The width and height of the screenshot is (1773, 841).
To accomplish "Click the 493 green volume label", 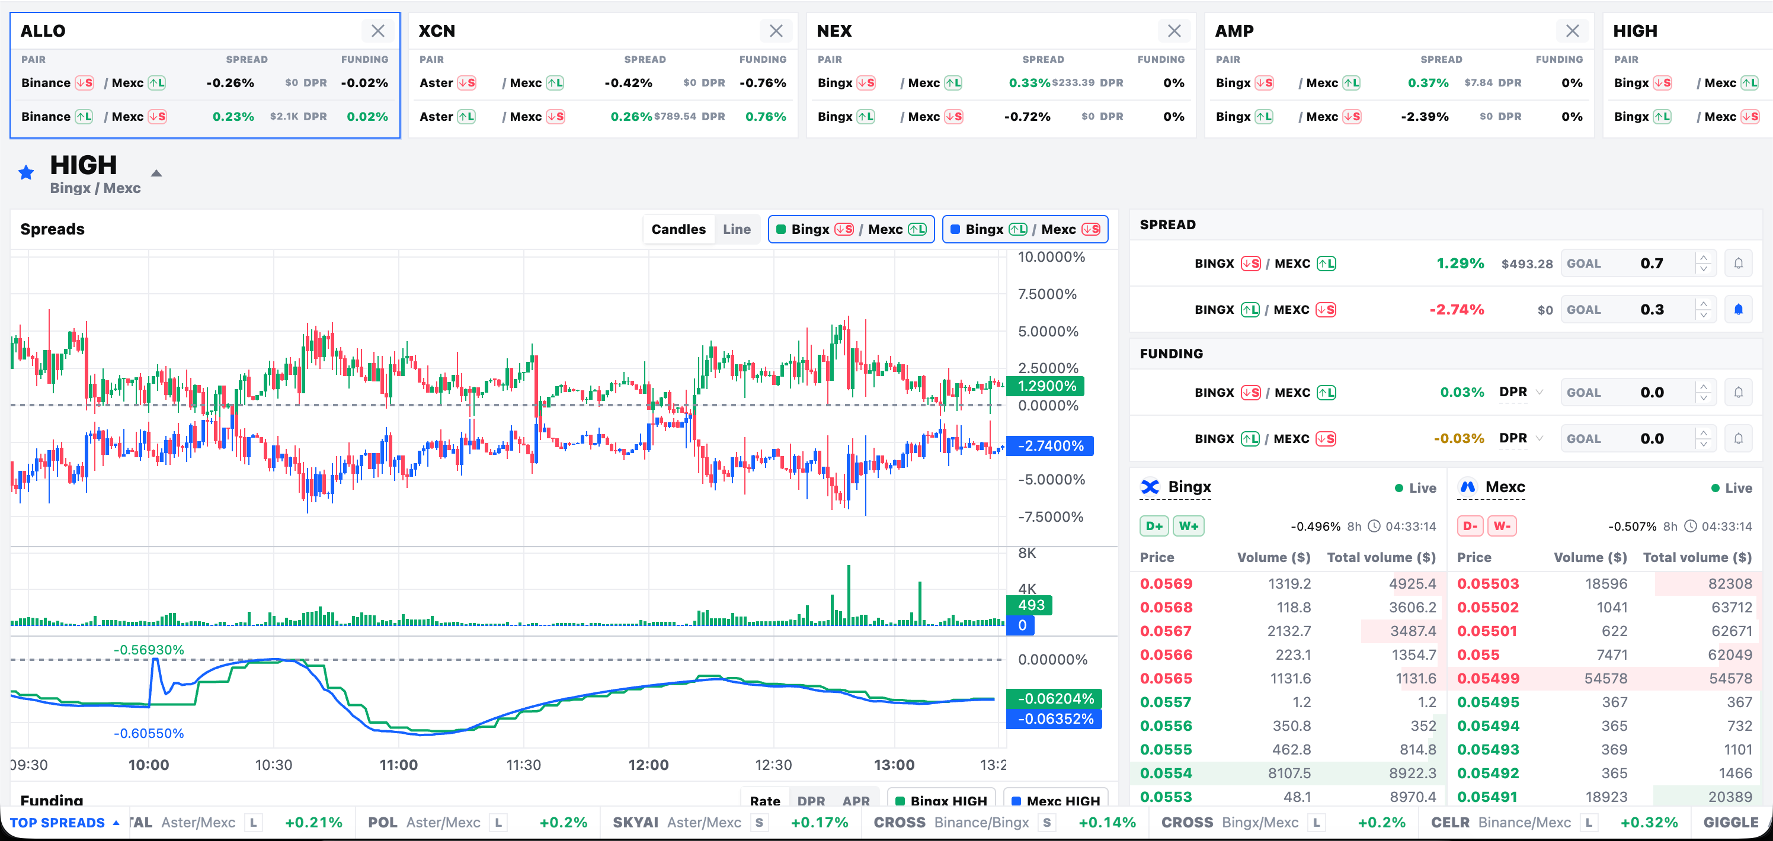I will 1030,605.
